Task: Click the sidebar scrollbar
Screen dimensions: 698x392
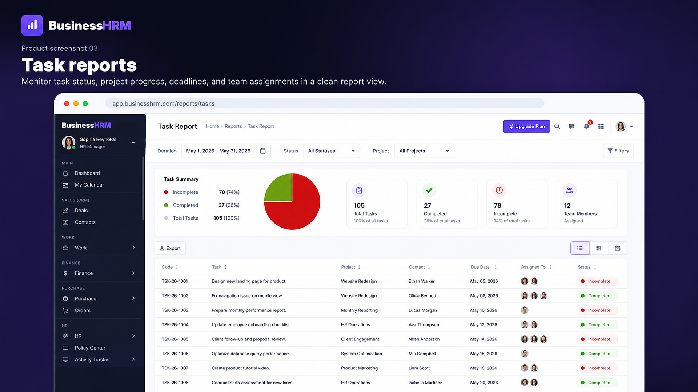Action: point(143,189)
